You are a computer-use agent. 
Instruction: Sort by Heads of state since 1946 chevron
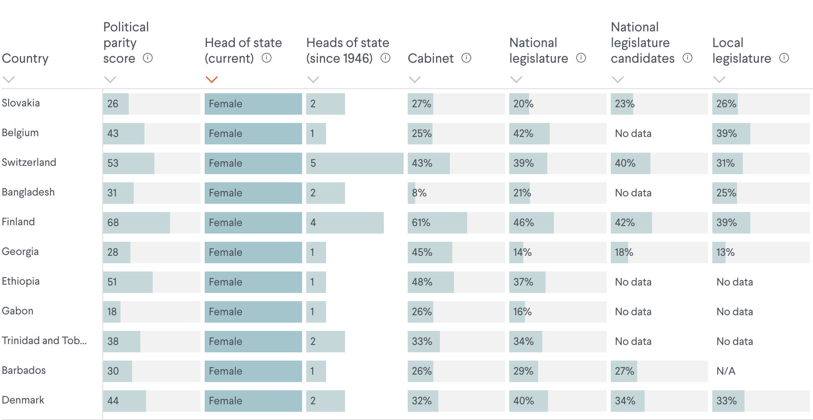pos(313,80)
